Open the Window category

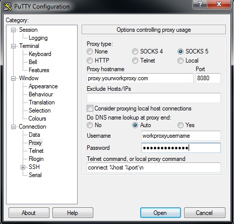pyautogui.click(x=29, y=78)
